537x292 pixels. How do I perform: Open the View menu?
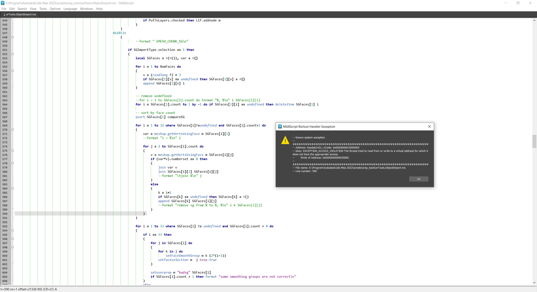click(x=33, y=9)
